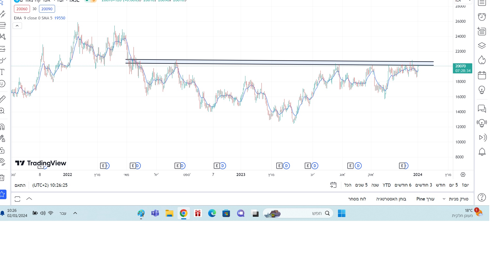Screen dimensions: 496x279
Task: Collapse the indicator legend chevron
Action: pyautogui.click(x=17, y=26)
